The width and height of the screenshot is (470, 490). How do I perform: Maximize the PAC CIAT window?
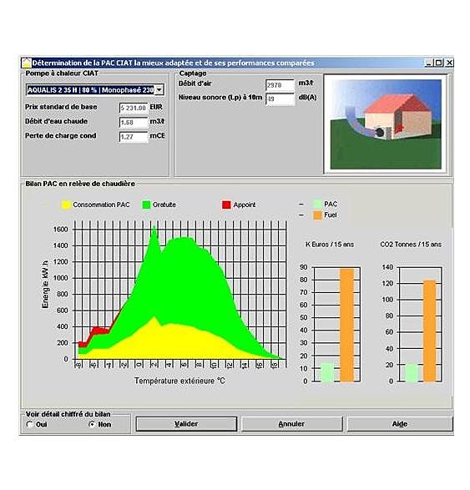coord(439,63)
